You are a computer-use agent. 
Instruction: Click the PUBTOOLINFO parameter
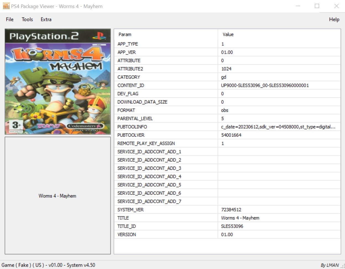[x=132, y=127]
